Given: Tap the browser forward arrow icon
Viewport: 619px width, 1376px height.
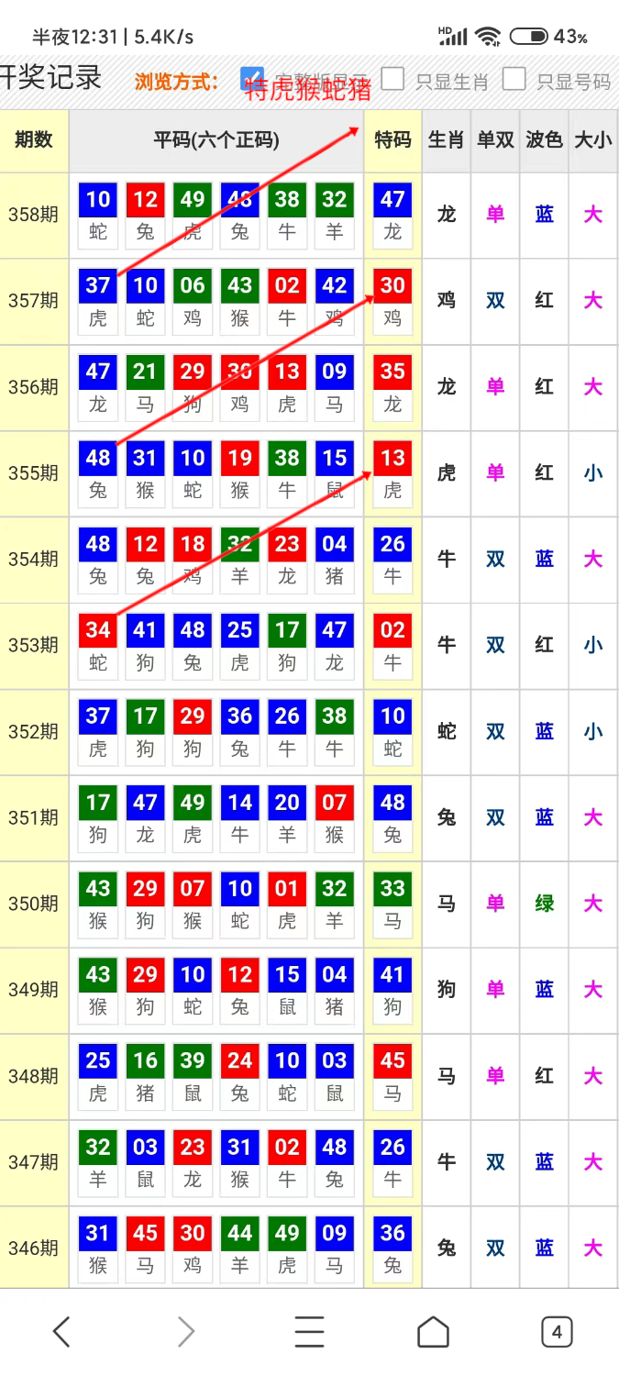Looking at the screenshot, I should click(x=185, y=1331).
